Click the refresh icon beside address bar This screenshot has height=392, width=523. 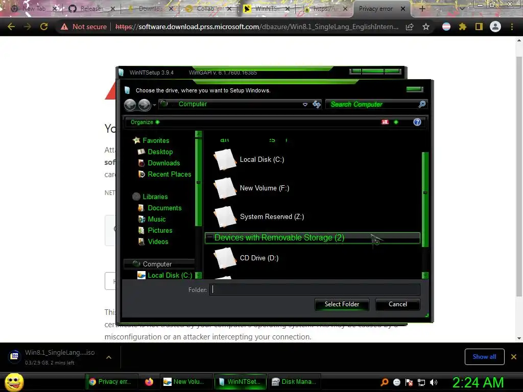(317, 104)
